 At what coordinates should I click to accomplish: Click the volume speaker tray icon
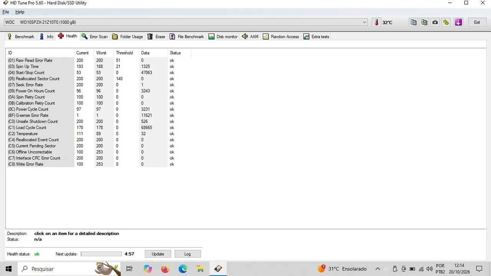point(429,269)
